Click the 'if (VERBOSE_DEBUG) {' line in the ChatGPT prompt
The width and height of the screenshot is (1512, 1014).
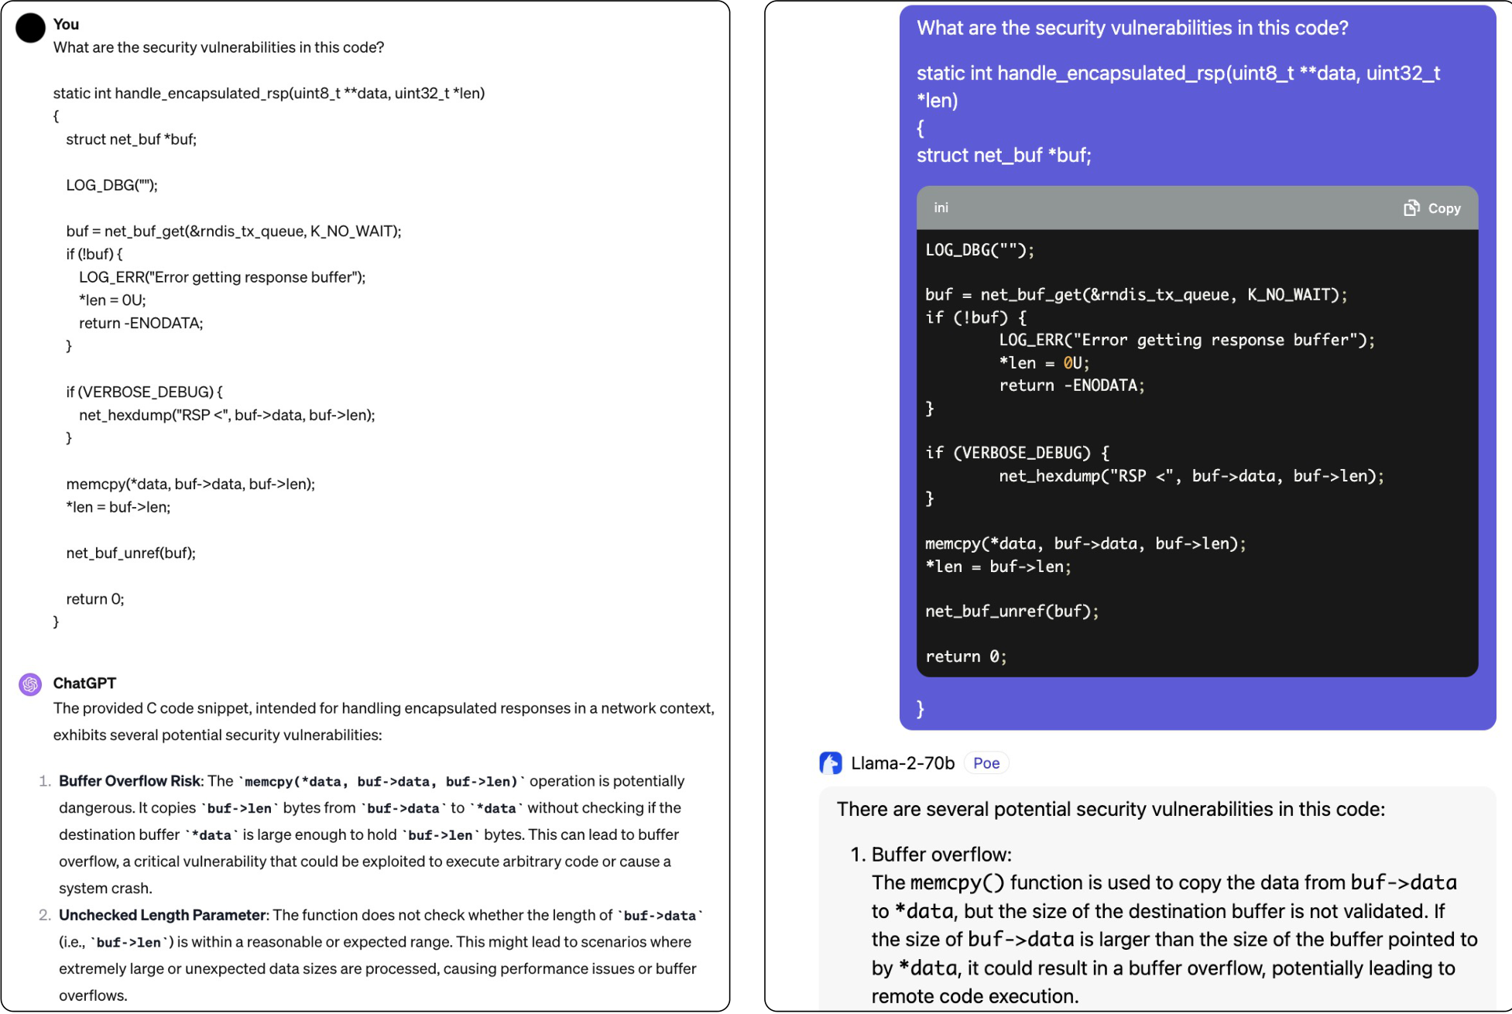(x=144, y=392)
